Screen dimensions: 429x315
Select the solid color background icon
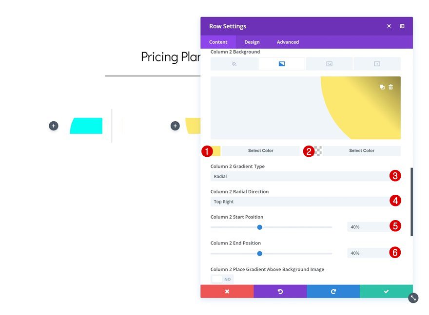(x=234, y=63)
